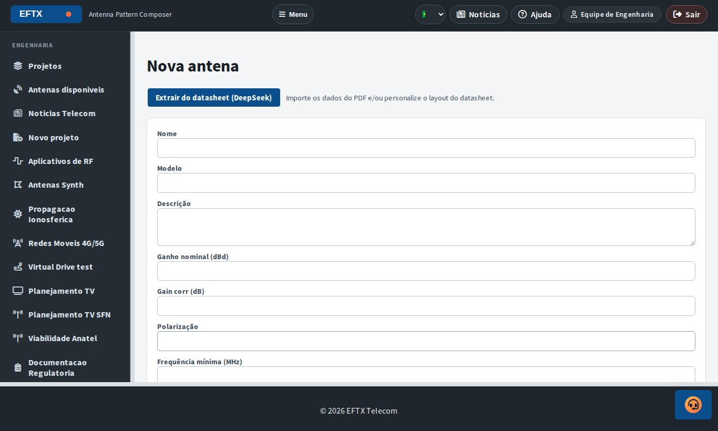
Task: Click the Documentacao Regulatoria clipboard icon
Action: tap(18, 367)
